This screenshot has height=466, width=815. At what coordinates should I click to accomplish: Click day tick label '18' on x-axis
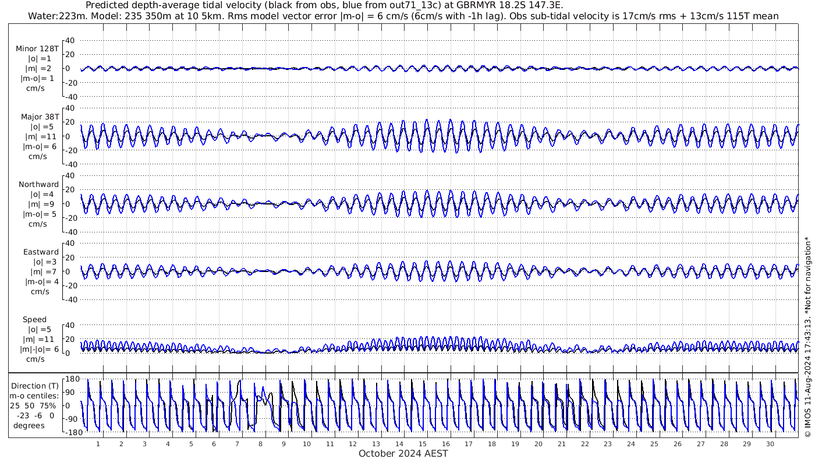(x=492, y=443)
